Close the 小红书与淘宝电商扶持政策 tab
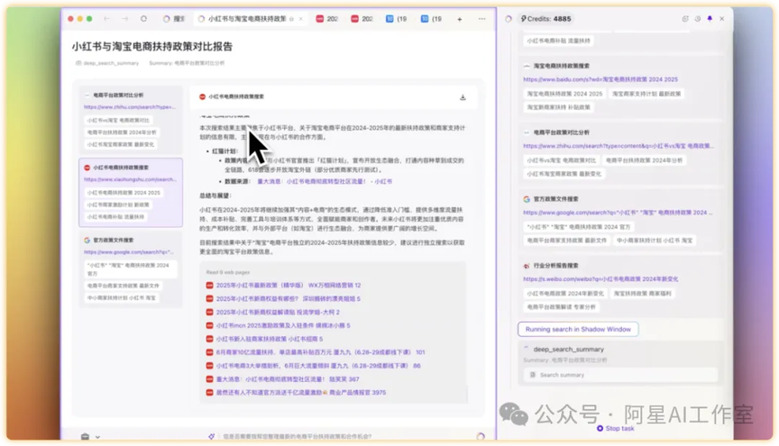The image size is (779, 446). coord(300,19)
